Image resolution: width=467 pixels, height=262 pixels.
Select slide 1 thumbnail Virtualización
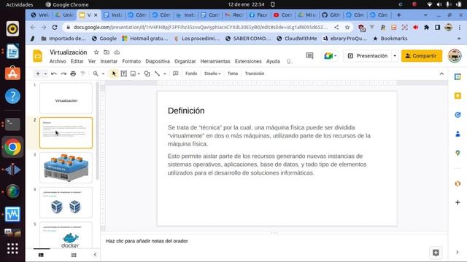click(66, 98)
